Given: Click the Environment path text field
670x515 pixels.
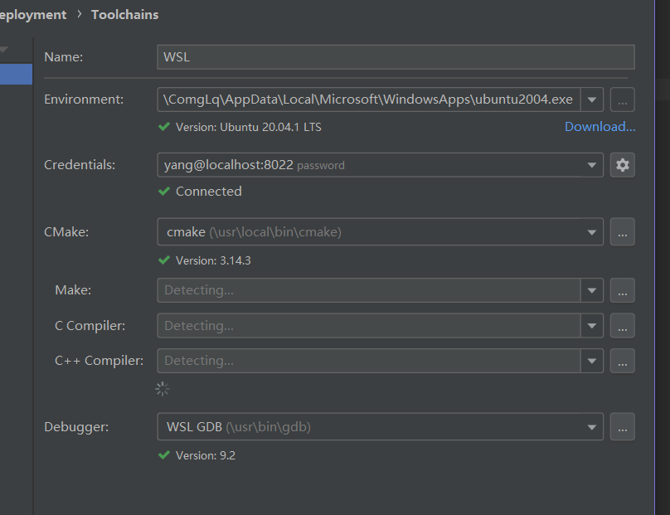Looking at the screenshot, I should 368,100.
